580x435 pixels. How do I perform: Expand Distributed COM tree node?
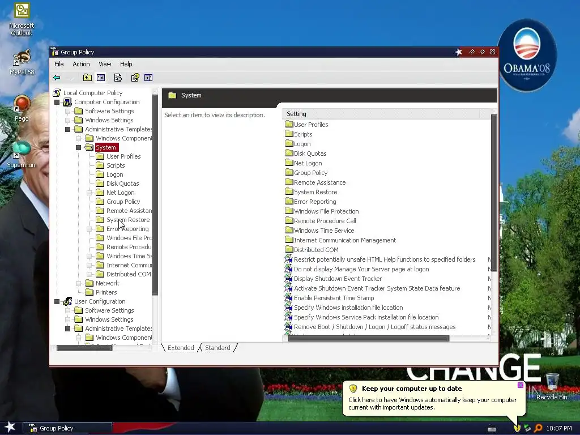pyautogui.click(x=89, y=274)
